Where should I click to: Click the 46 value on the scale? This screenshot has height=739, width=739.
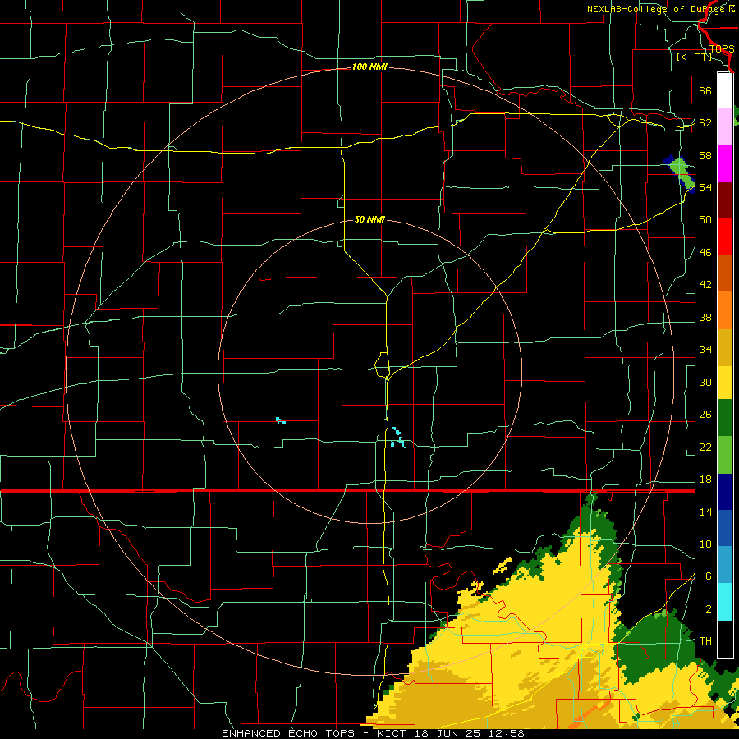point(705,252)
